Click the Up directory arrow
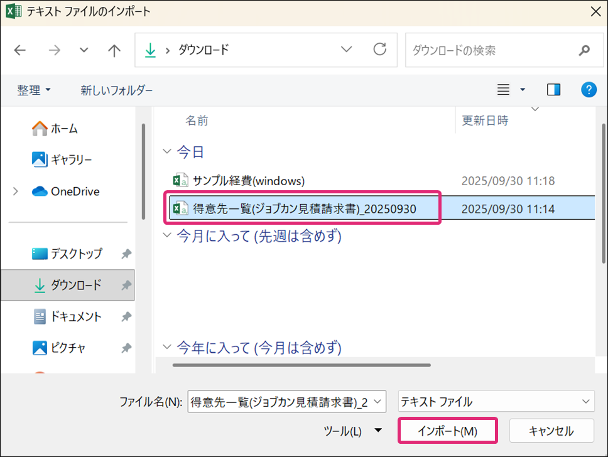 114,50
